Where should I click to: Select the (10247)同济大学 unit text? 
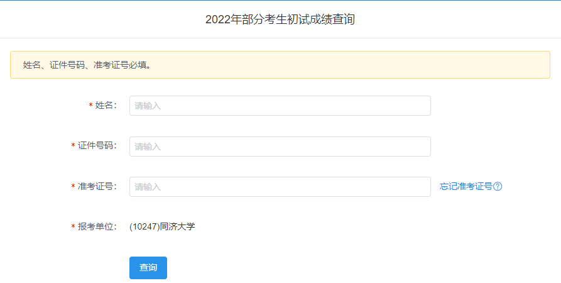click(x=162, y=226)
